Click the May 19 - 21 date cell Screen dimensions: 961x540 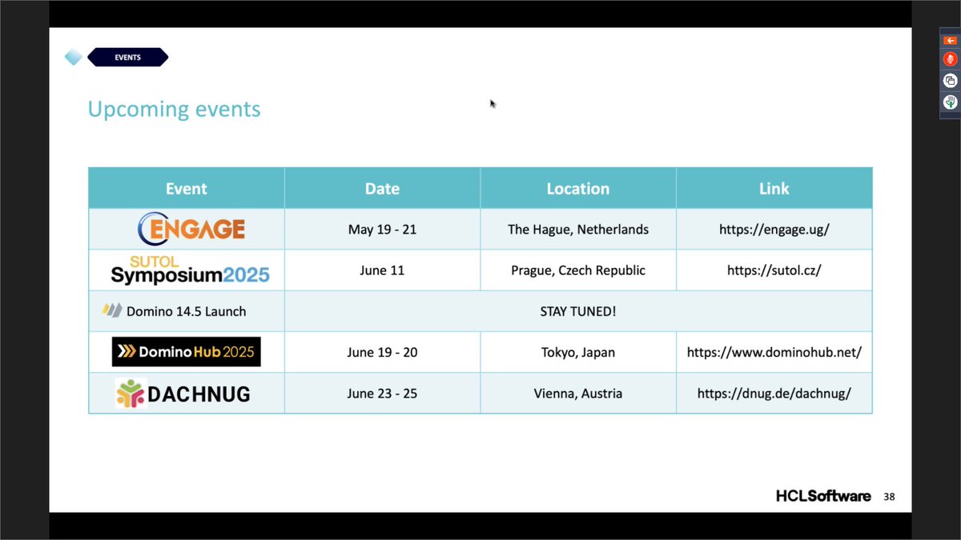pos(382,230)
